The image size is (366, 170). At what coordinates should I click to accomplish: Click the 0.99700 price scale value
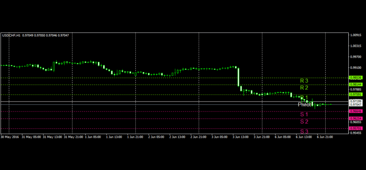pos(356,57)
